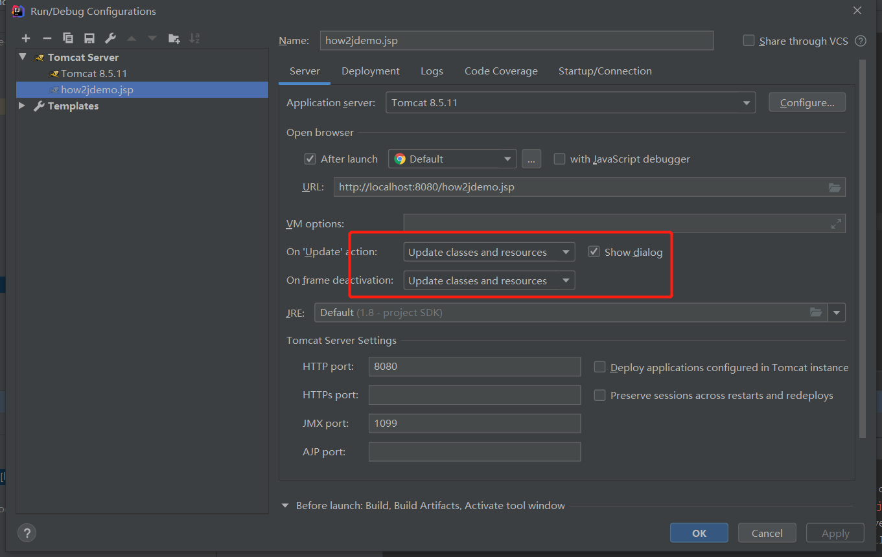Move configuration up with the up arrow

click(x=132, y=38)
